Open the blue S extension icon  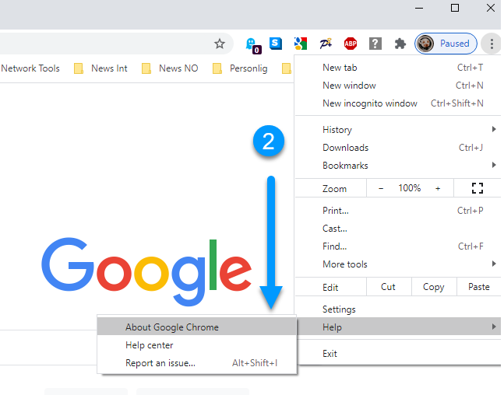click(276, 44)
